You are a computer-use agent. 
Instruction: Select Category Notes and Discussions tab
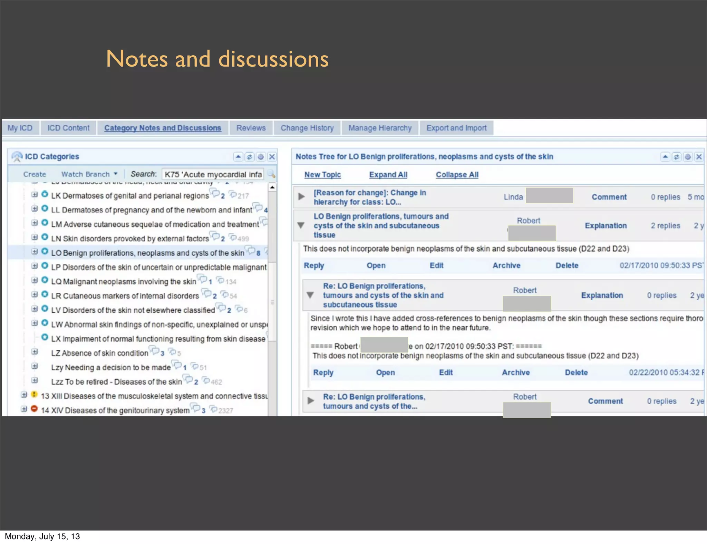click(163, 128)
